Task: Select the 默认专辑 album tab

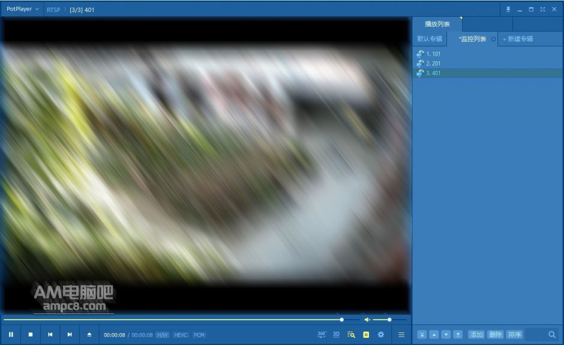Action: [x=430, y=39]
